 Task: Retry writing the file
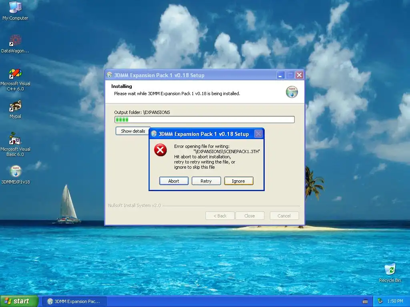206,181
